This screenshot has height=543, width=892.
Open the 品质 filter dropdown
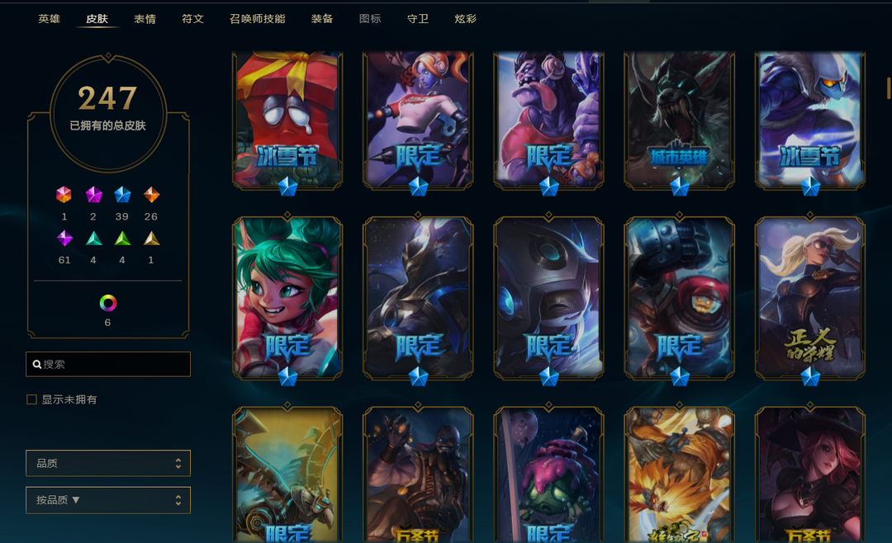coord(108,464)
